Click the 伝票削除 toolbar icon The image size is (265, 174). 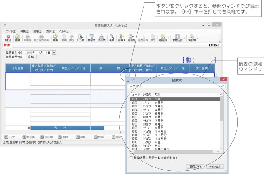143,38
